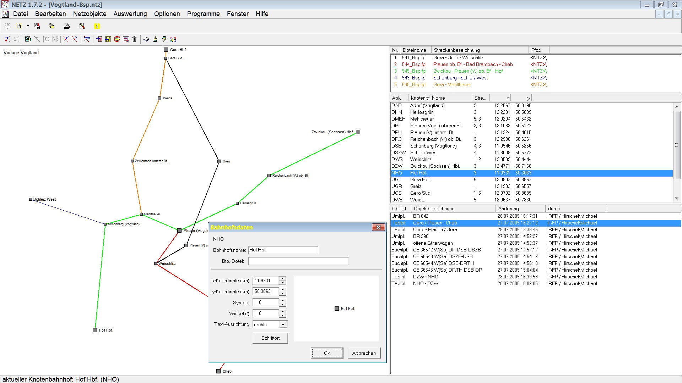Open the Auswertung menu

(x=130, y=14)
